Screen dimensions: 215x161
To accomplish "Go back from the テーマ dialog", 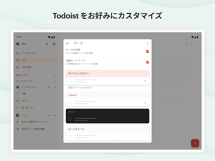I will coord(68,44).
